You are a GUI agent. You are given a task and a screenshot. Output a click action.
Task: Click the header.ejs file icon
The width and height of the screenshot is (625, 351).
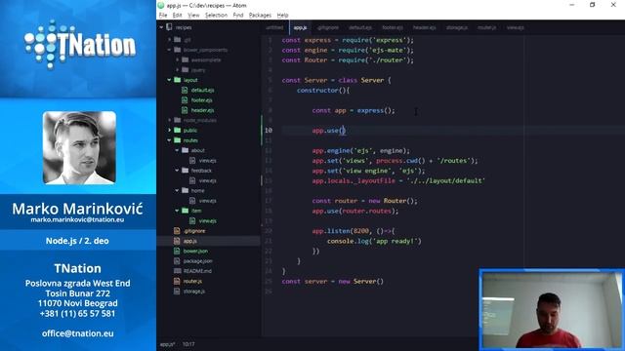pos(185,110)
